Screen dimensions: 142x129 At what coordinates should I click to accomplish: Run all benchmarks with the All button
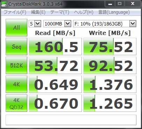point(16,28)
